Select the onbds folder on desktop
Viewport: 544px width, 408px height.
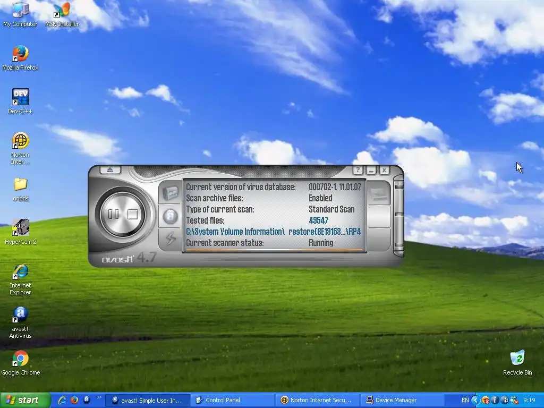[x=21, y=189]
